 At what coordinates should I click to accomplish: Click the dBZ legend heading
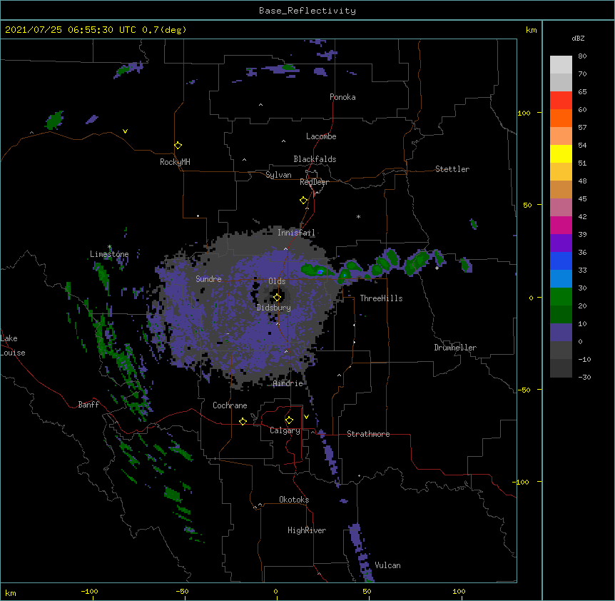tap(578, 39)
